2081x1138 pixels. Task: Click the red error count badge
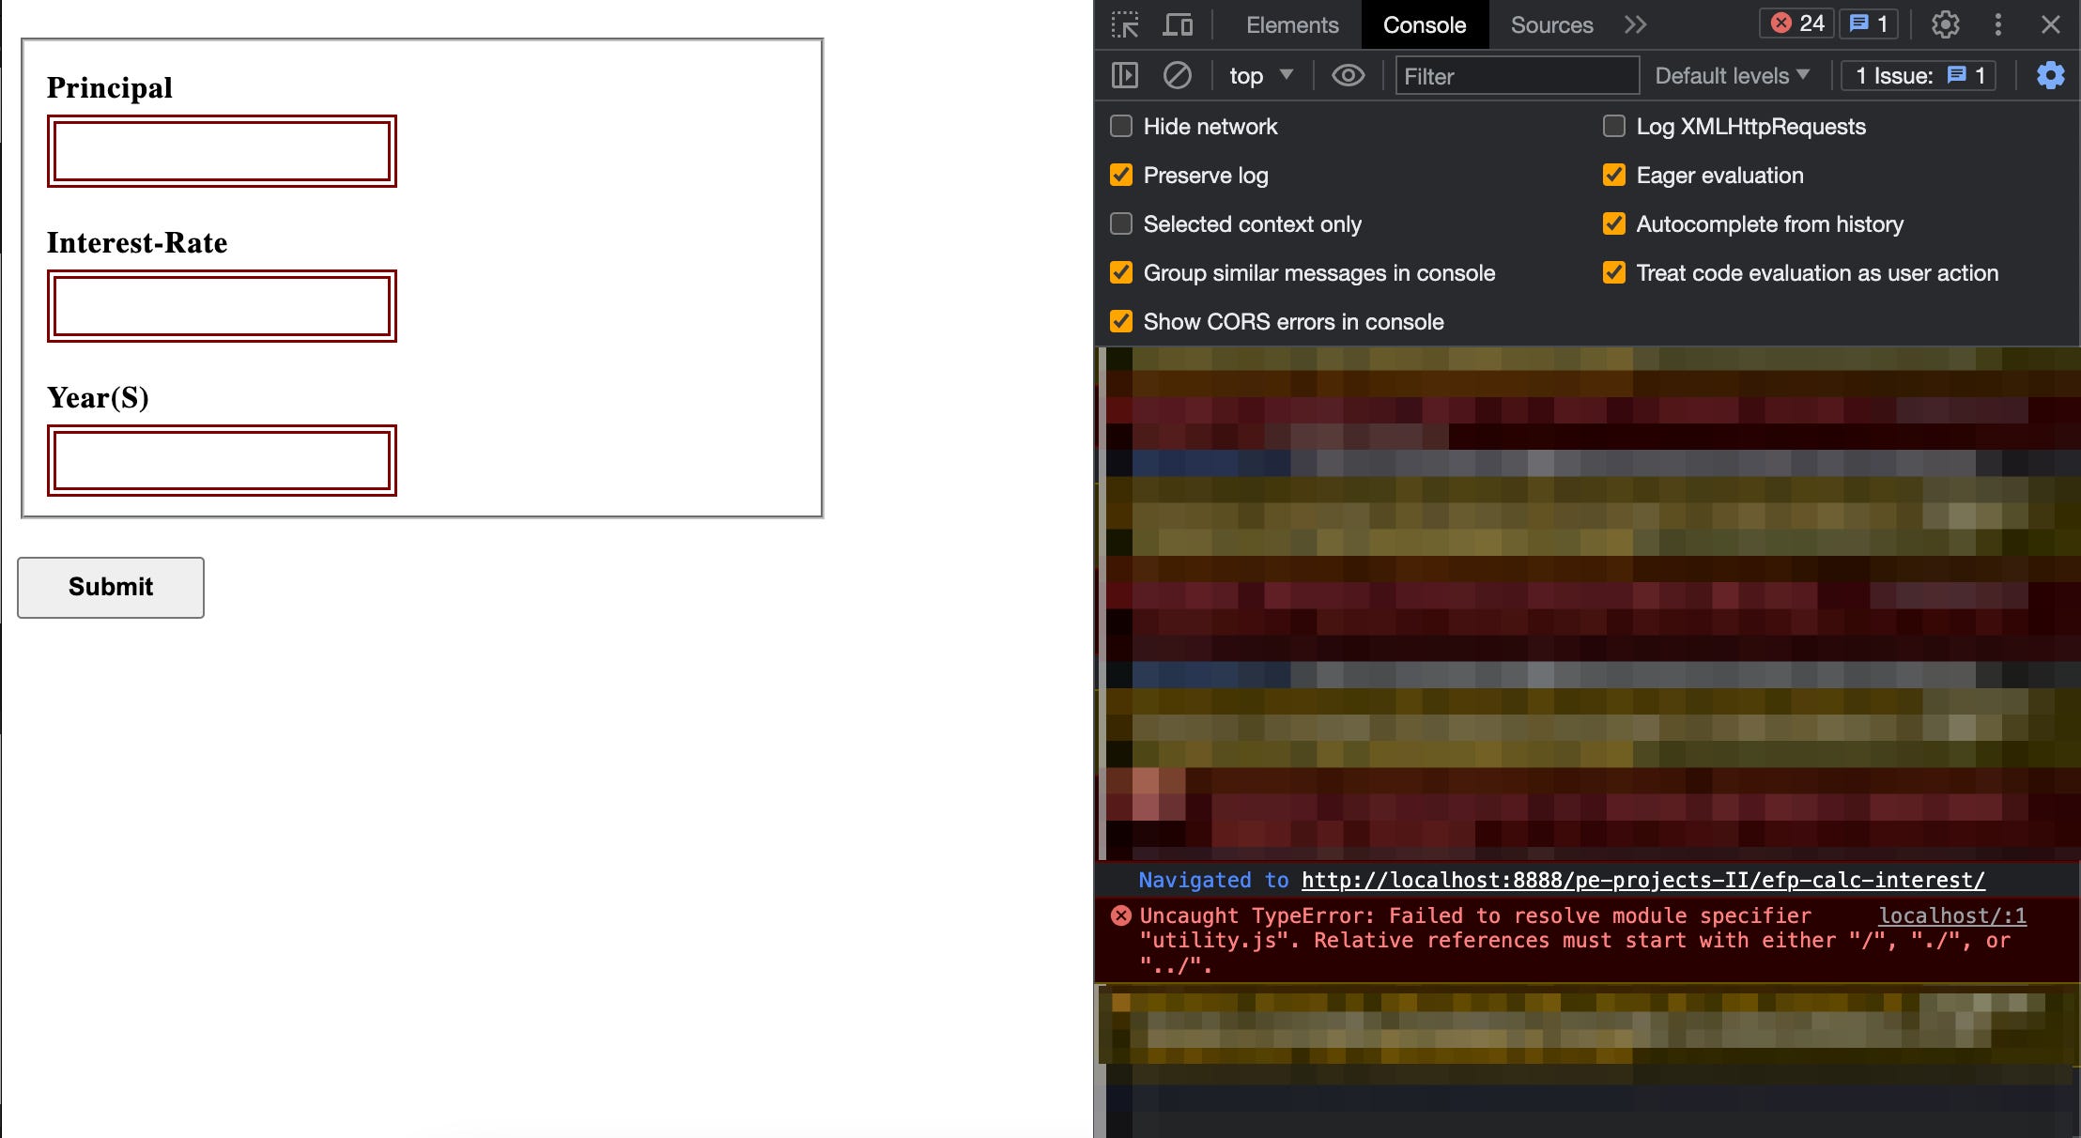tap(1797, 23)
